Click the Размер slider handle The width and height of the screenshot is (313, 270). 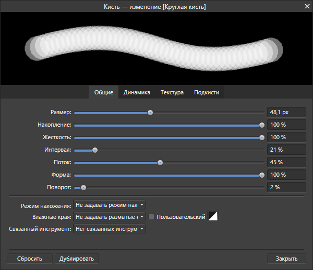coord(150,112)
